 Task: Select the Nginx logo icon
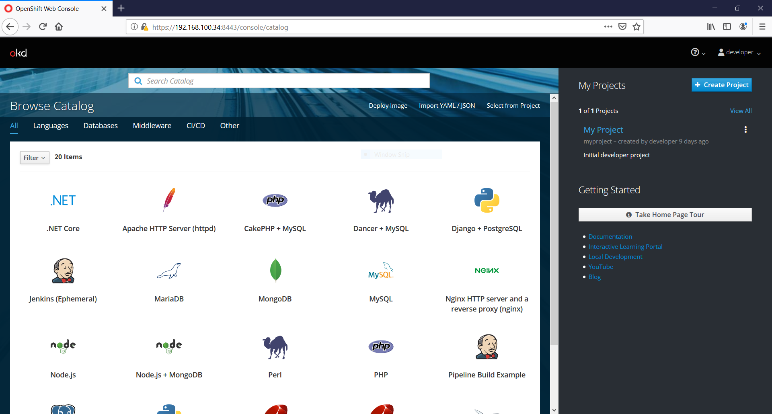click(487, 271)
